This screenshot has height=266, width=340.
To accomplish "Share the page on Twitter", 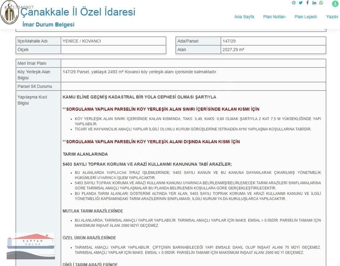I will click(x=300, y=3).
